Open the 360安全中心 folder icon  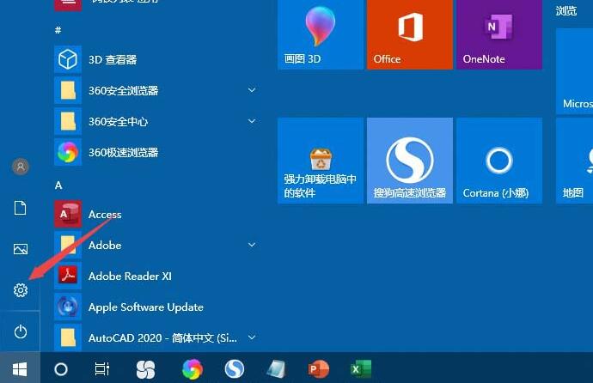(x=68, y=121)
